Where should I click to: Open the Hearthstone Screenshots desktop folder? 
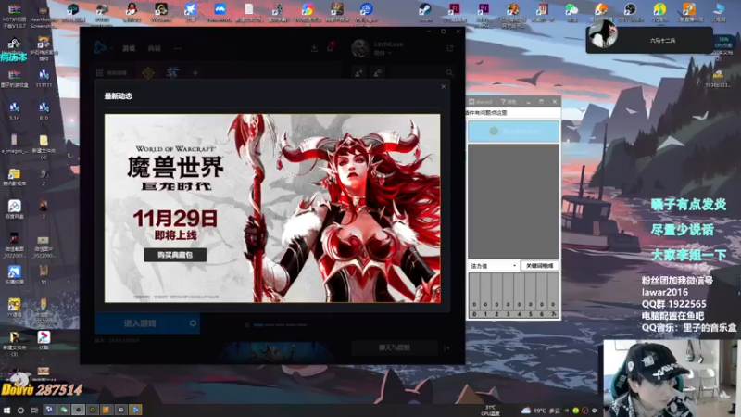[44, 16]
